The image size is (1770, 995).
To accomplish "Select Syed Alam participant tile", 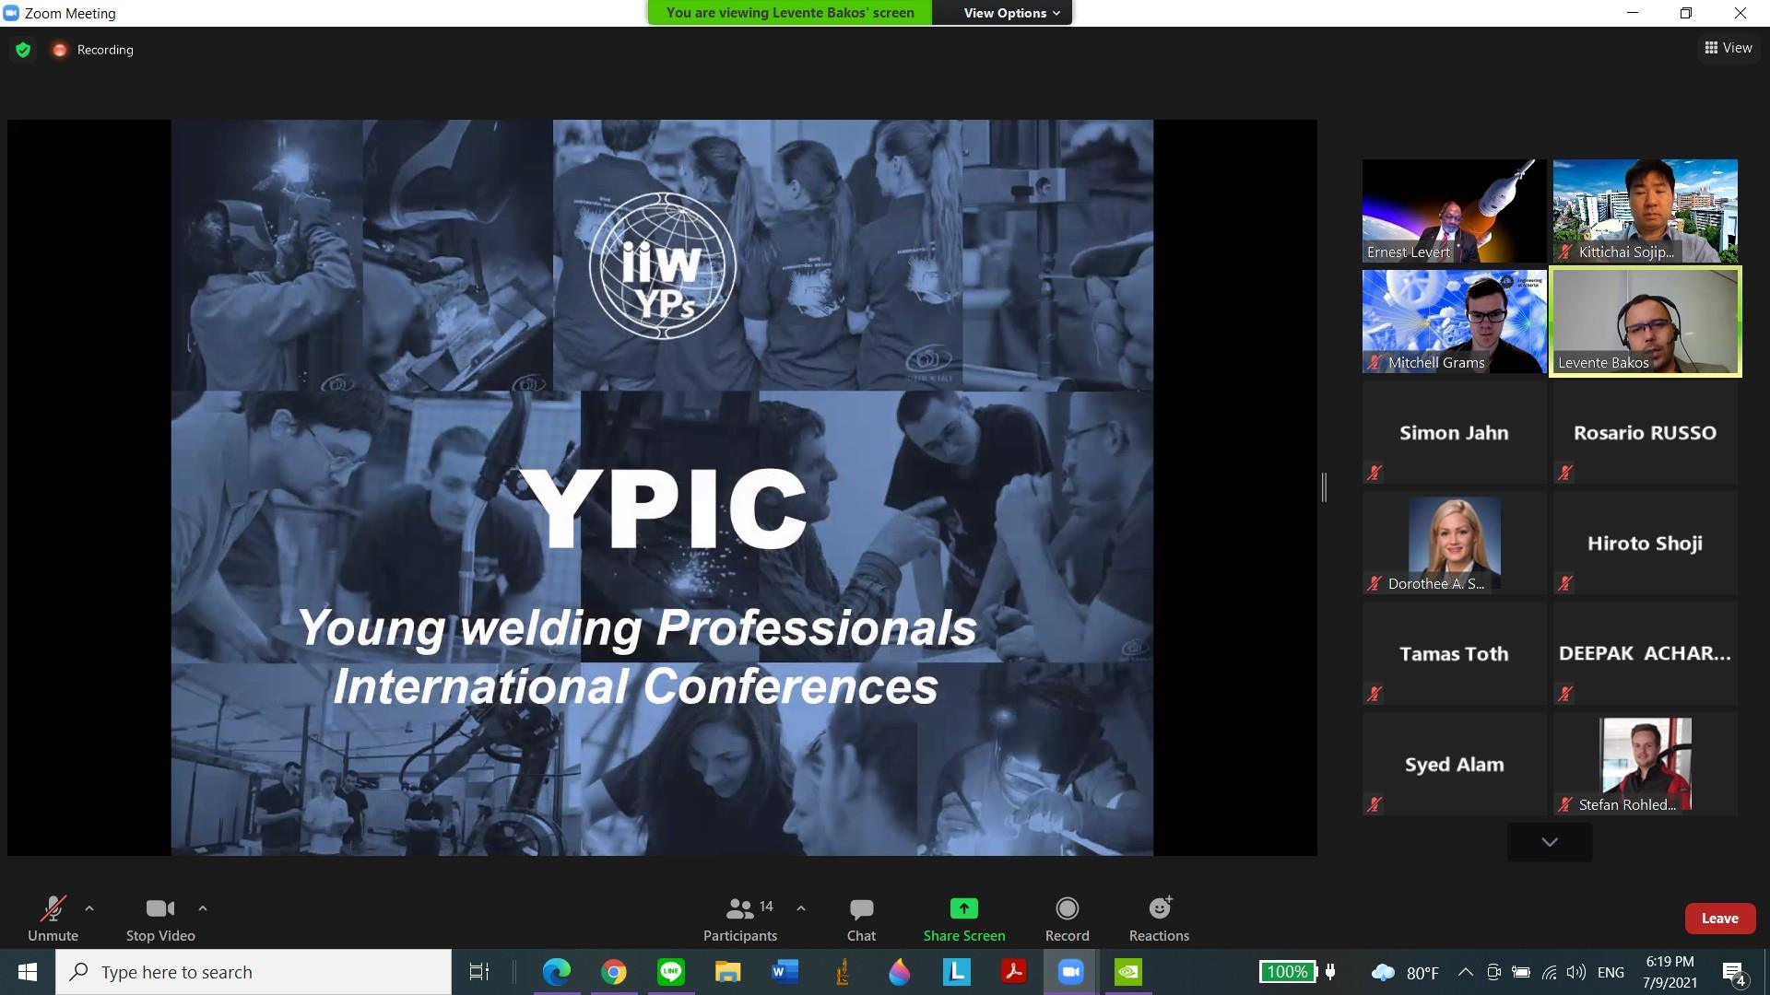I will tap(1454, 764).
